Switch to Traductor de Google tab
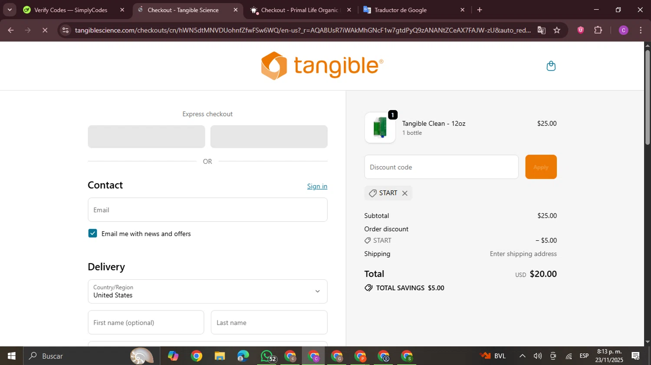 (401, 10)
